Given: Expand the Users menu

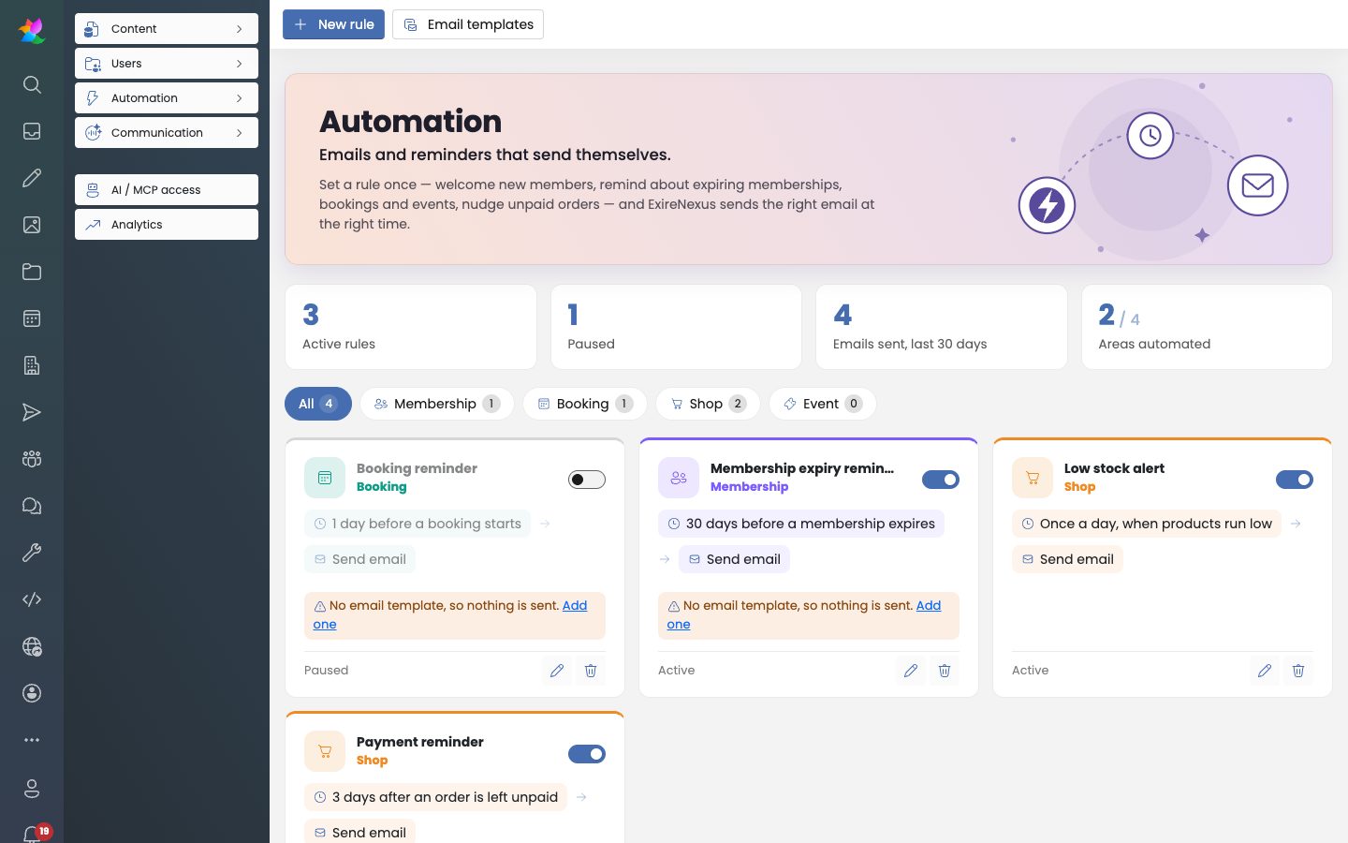Looking at the screenshot, I should [x=167, y=64].
